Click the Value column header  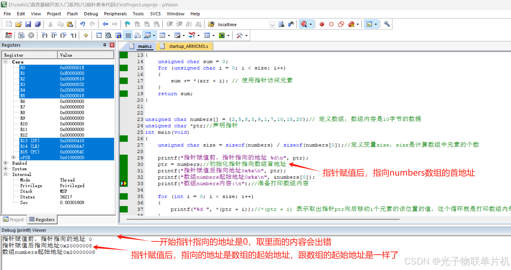(x=86, y=55)
